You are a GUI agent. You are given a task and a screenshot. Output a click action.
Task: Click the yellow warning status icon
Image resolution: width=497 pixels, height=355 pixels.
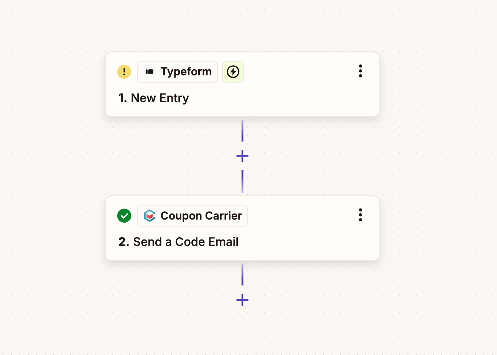coord(124,72)
